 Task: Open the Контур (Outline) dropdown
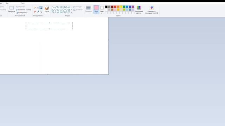click(x=78, y=7)
